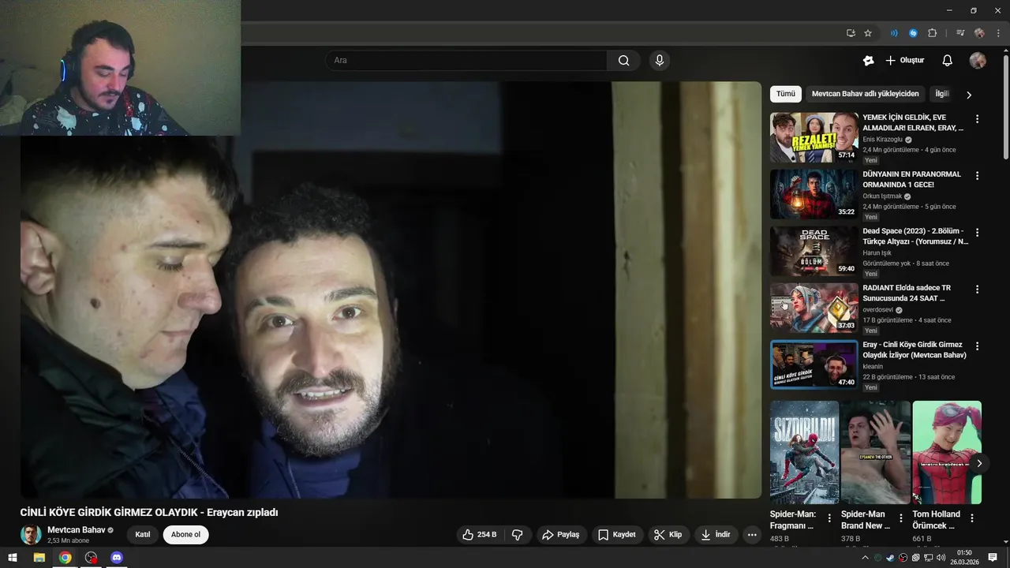Screen dimensions: 1010x568
Task: Subscribe with Abone ol button
Action: point(186,535)
